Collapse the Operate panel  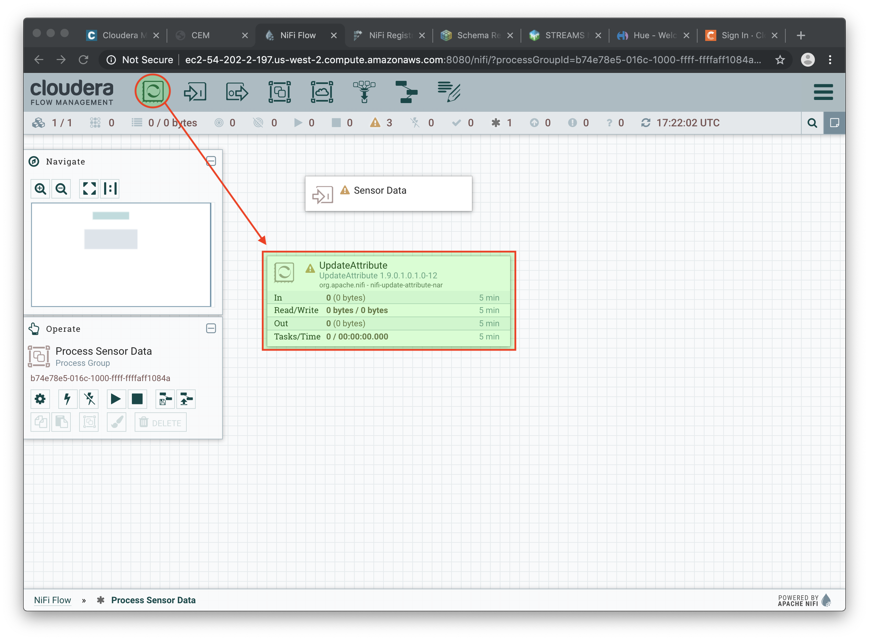point(211,329)
